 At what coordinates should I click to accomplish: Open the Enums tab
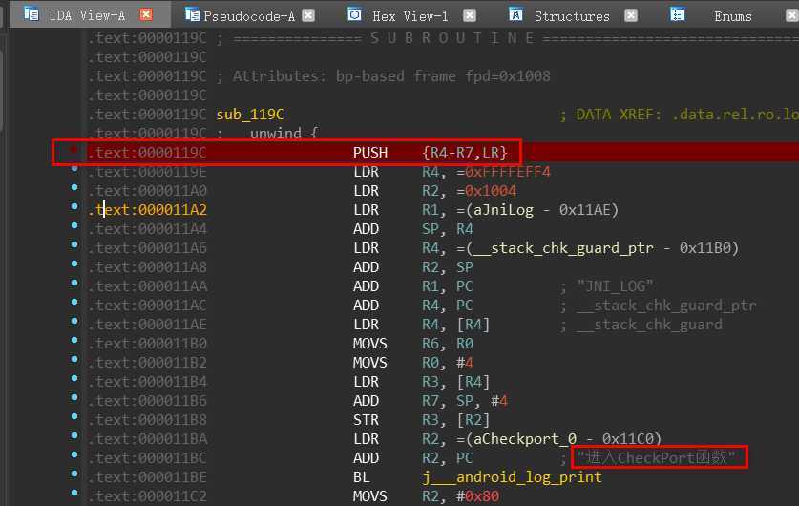pos(733,16)
